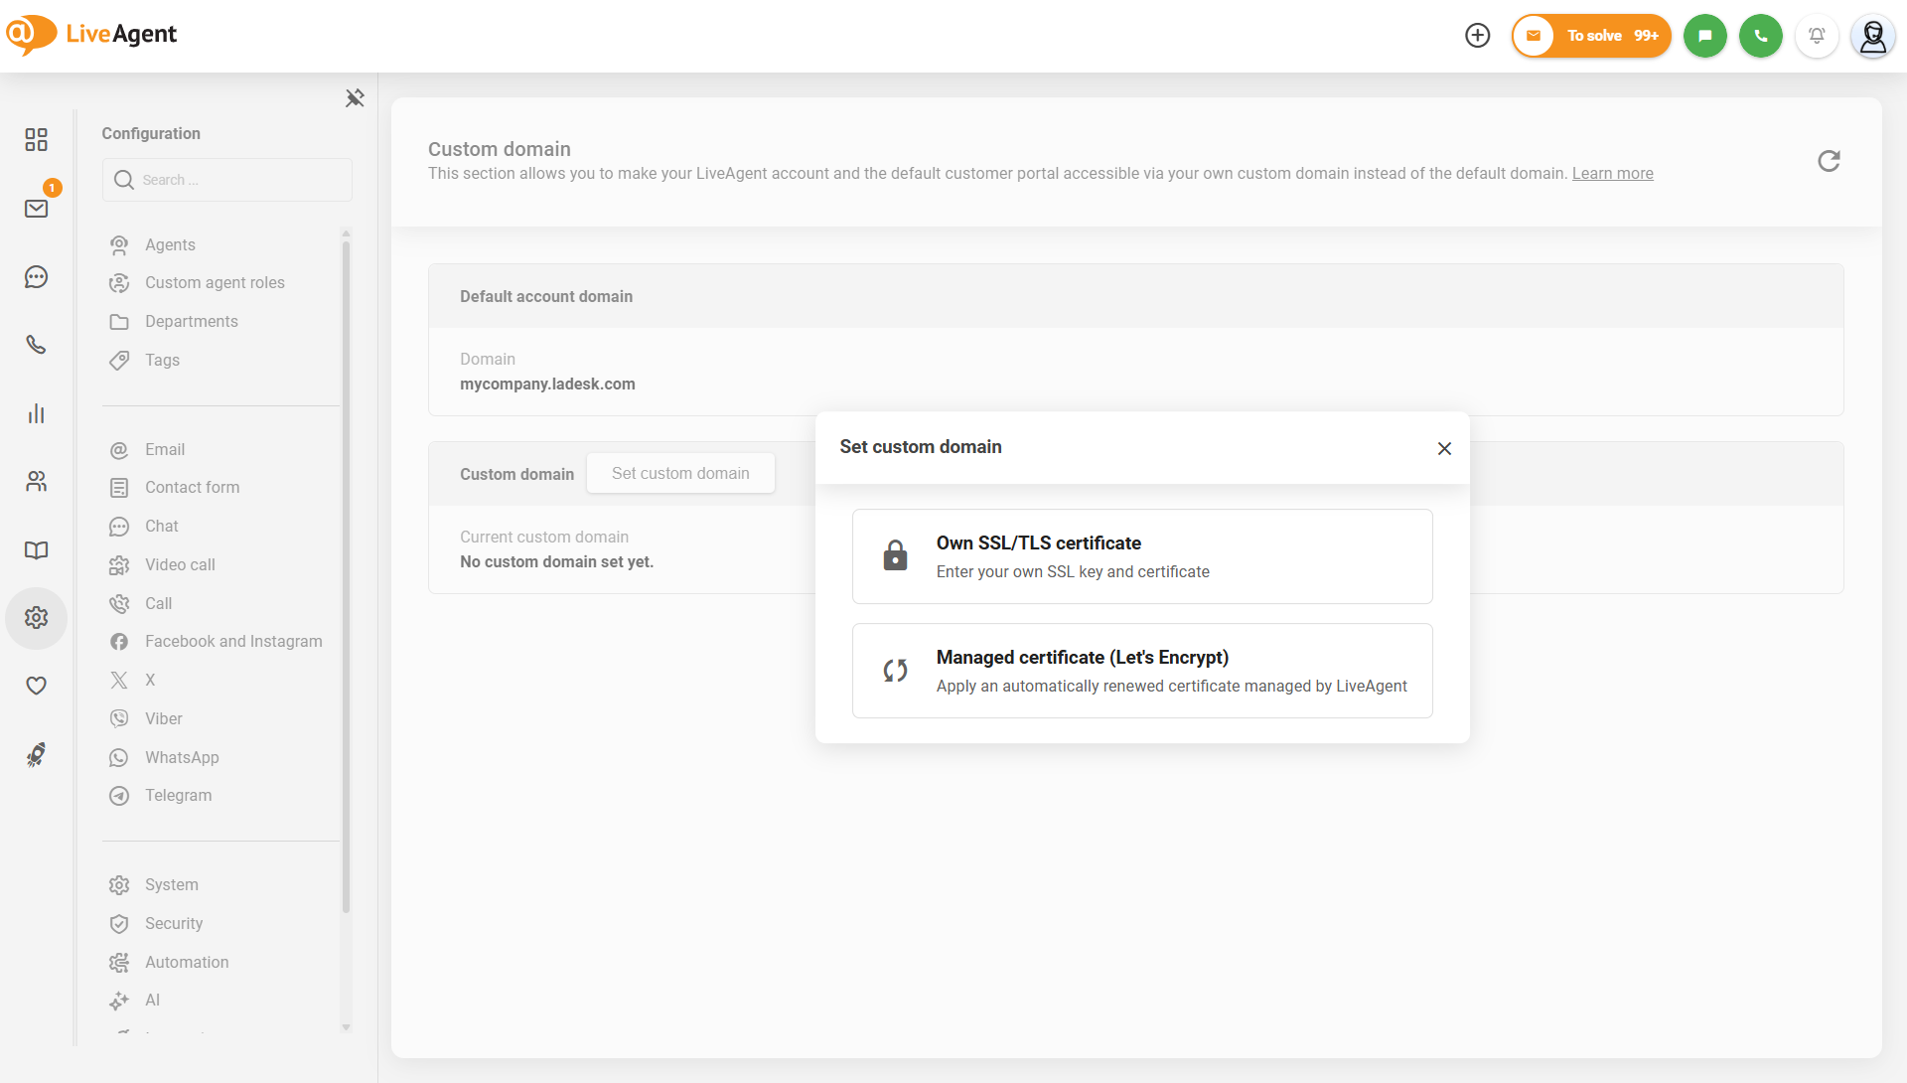Open Knowledge base book icon
Viewport: 1907px width, 1083px height.
pyautogui.click(x=37, y=550)
